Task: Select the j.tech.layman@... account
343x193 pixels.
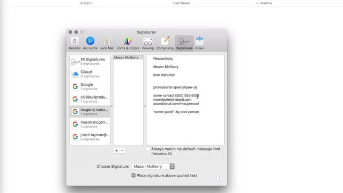Action: tap(90, 137)
